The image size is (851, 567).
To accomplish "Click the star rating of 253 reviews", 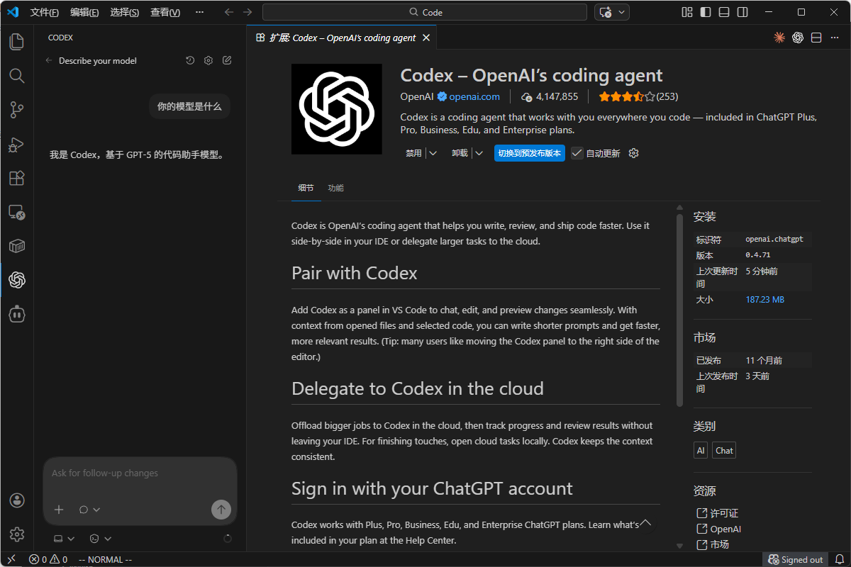I will click(x=638, y=96).
